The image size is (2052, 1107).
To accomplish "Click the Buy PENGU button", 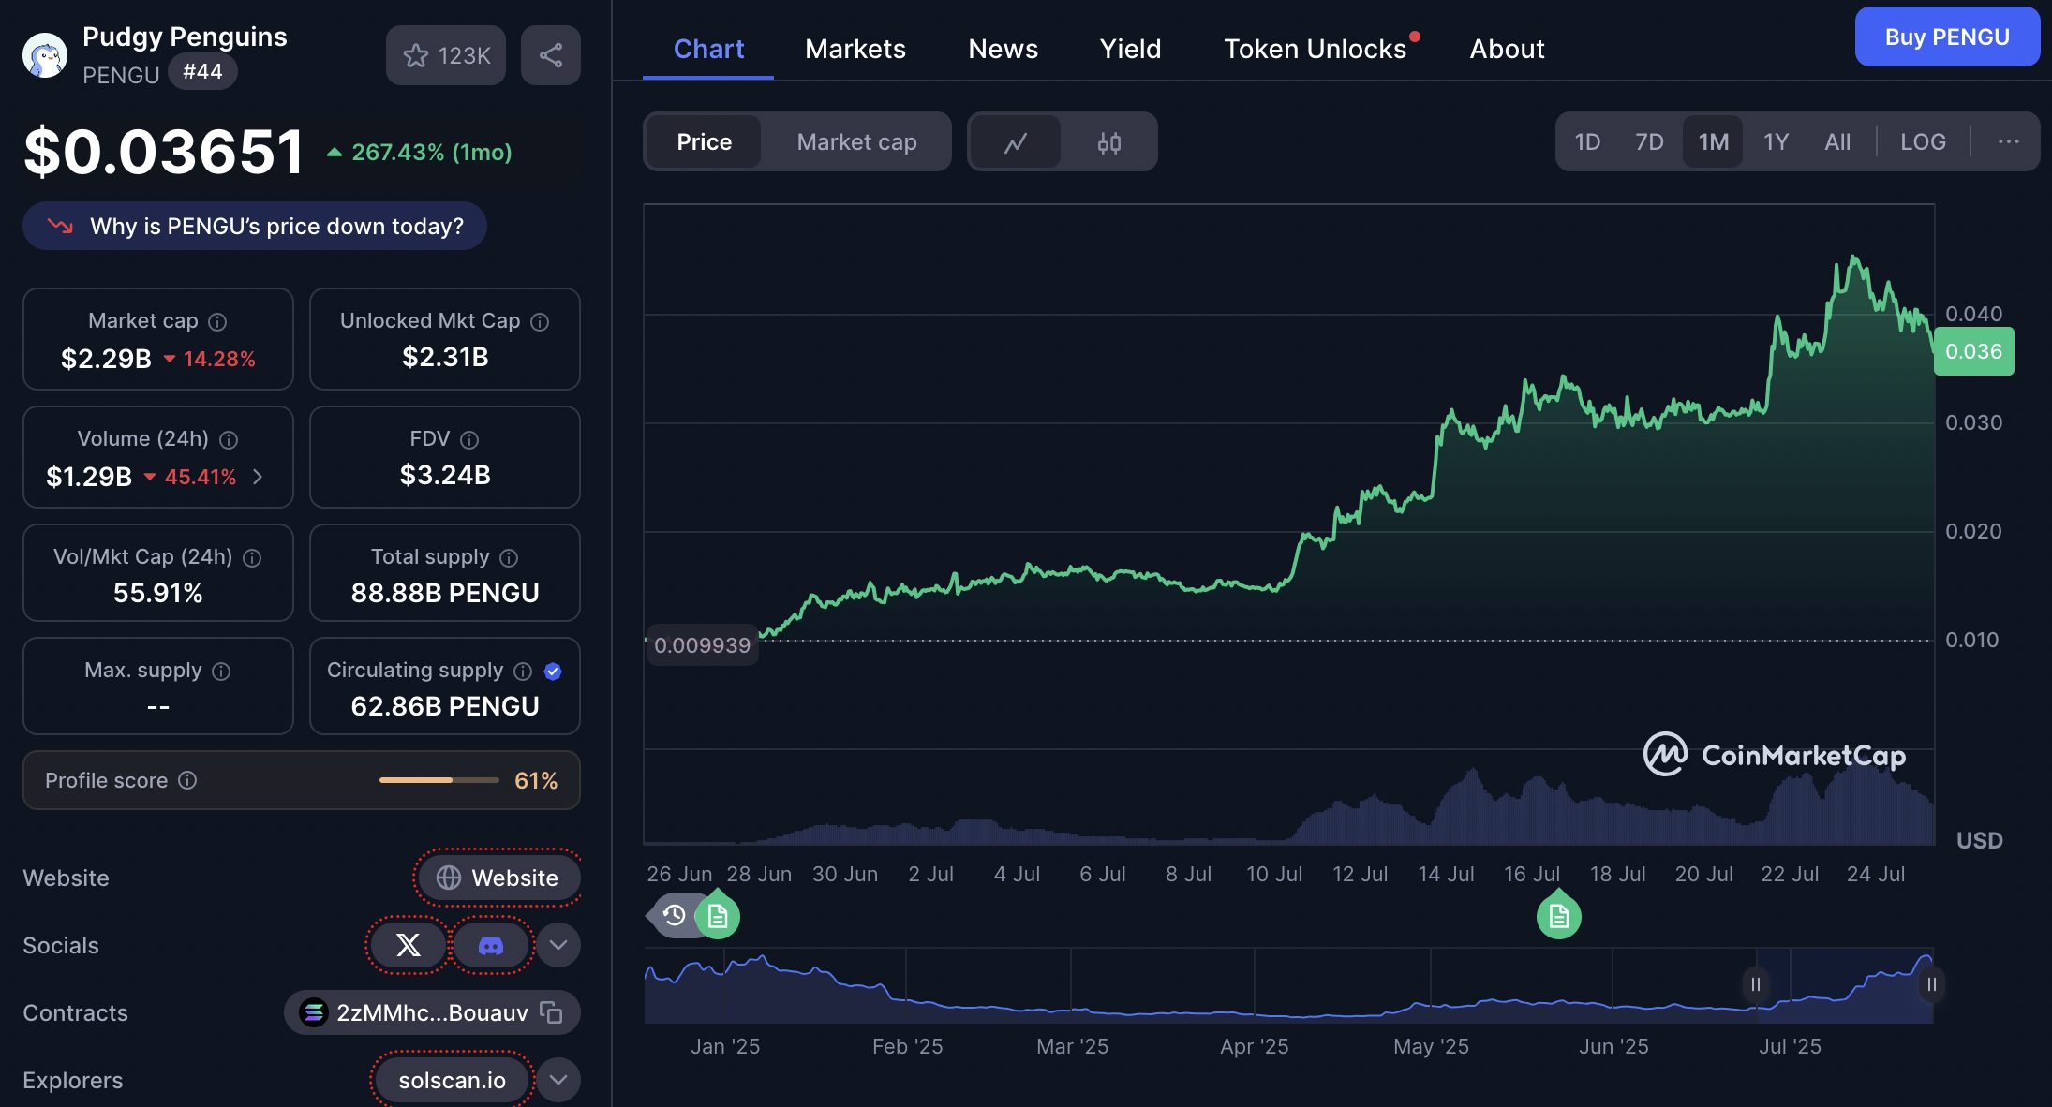I will pos(1947,37).
